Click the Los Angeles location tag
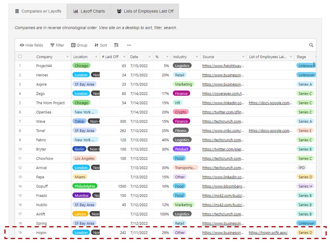Viewport: 330px width, 246px height. [85, 158]
